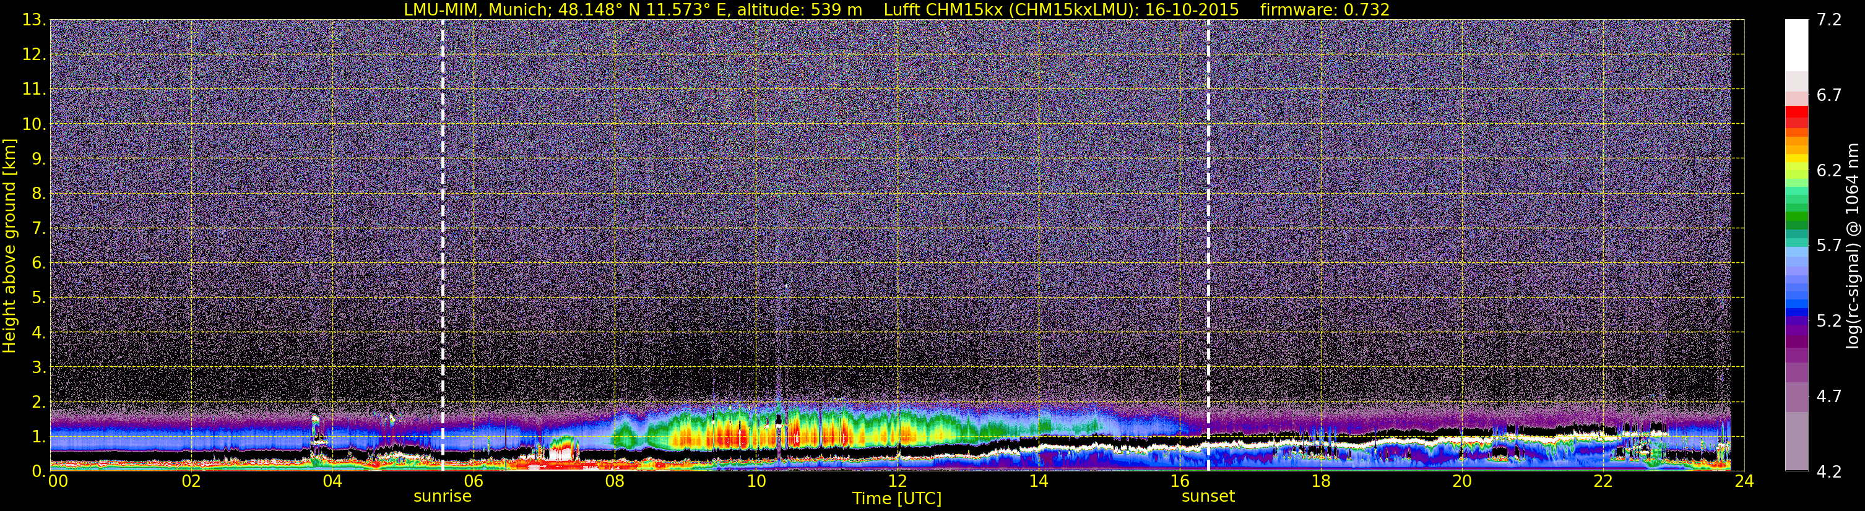Click the time axis tick '10'
Viewport: 1865px width, 511px height.
[756, 482]
